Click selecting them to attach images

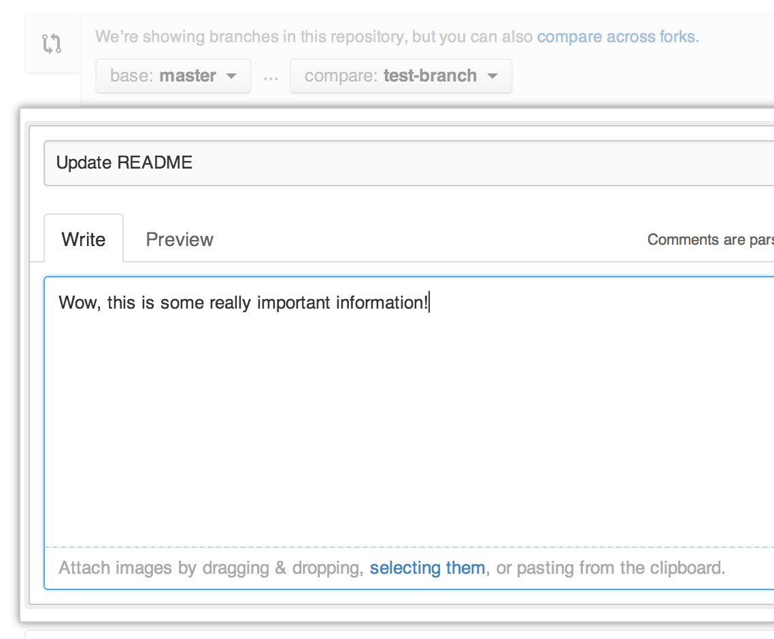427,568
